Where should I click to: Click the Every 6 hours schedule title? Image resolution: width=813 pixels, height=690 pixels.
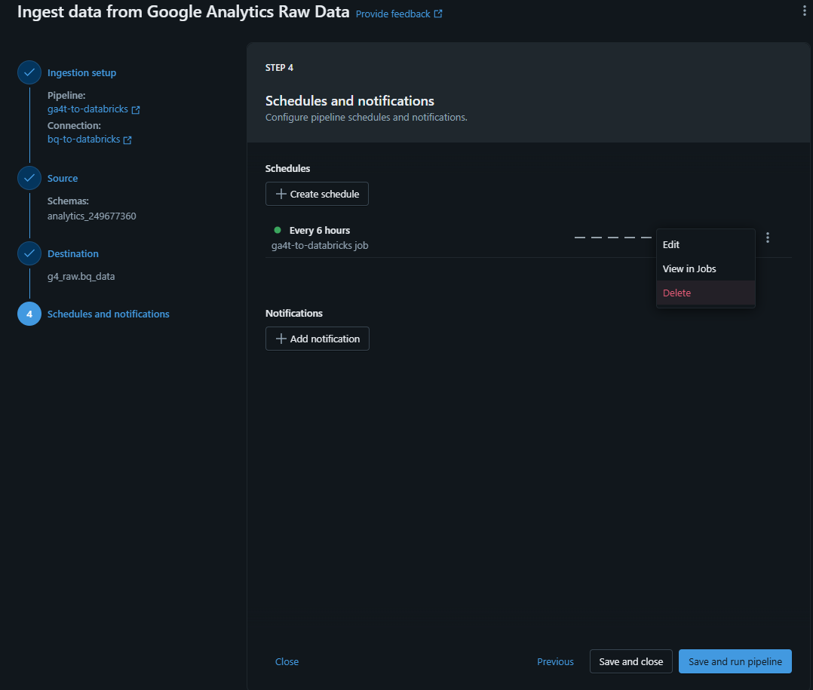[x=320, y=230]
